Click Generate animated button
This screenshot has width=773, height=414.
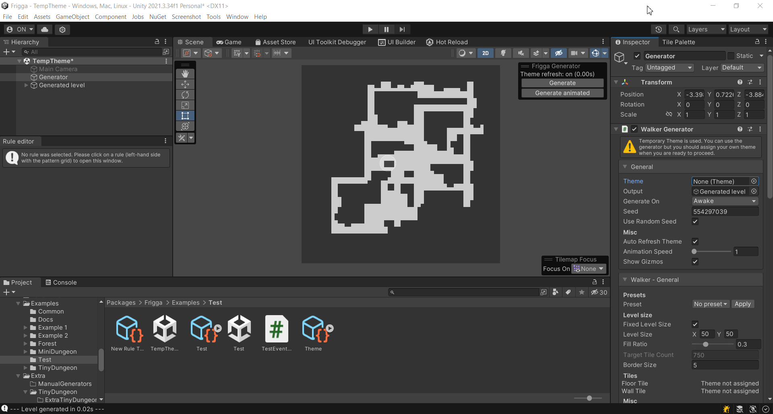[562, 93]
